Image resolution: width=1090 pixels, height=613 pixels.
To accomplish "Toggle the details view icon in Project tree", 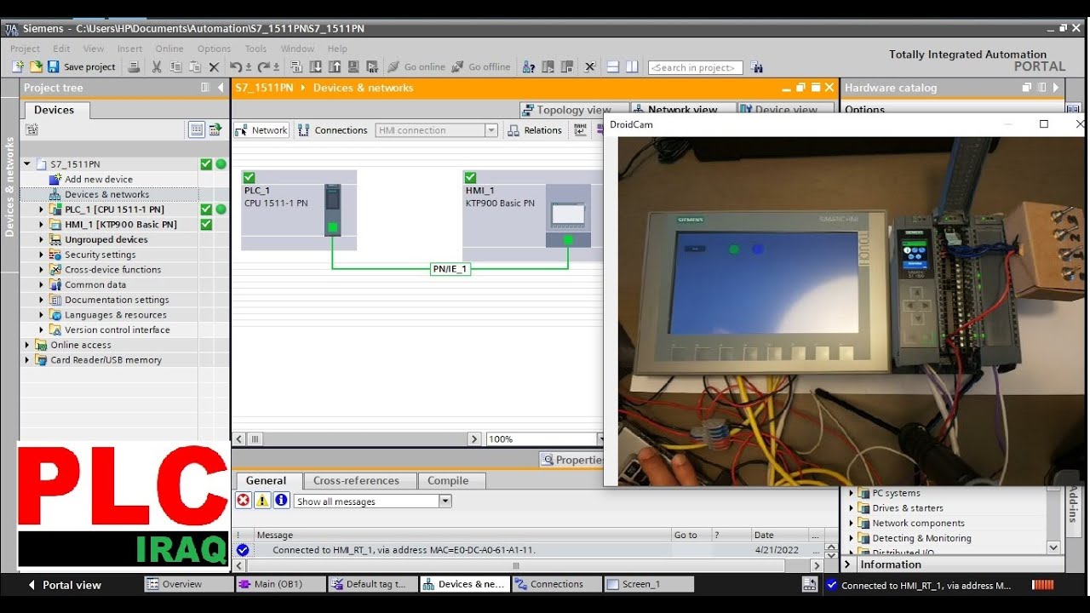I will tap(197, 129).
